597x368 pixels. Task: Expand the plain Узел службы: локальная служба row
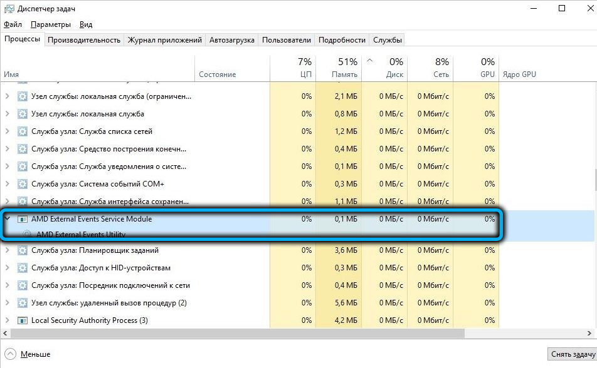(x=8, y=114)
